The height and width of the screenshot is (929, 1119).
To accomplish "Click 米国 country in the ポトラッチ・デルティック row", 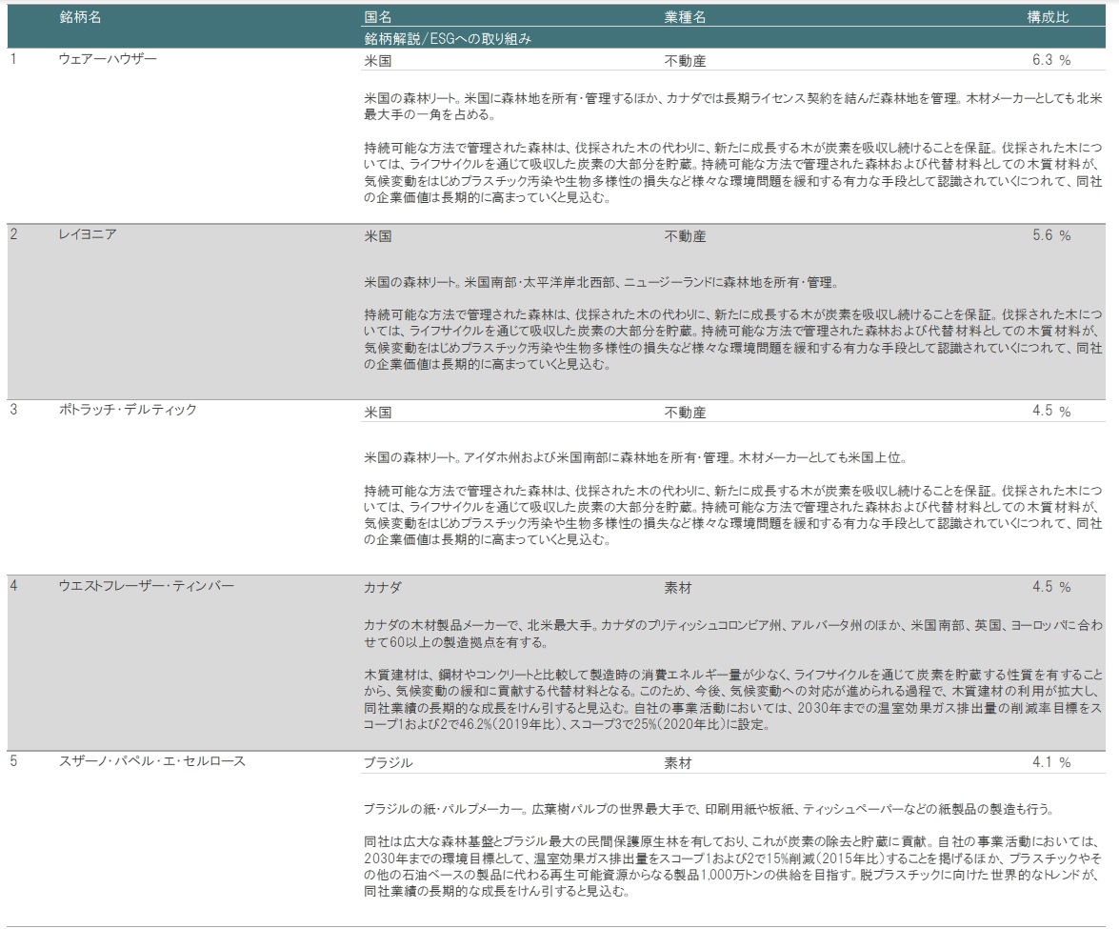I will pyautogui.click(x=377, y=412).
